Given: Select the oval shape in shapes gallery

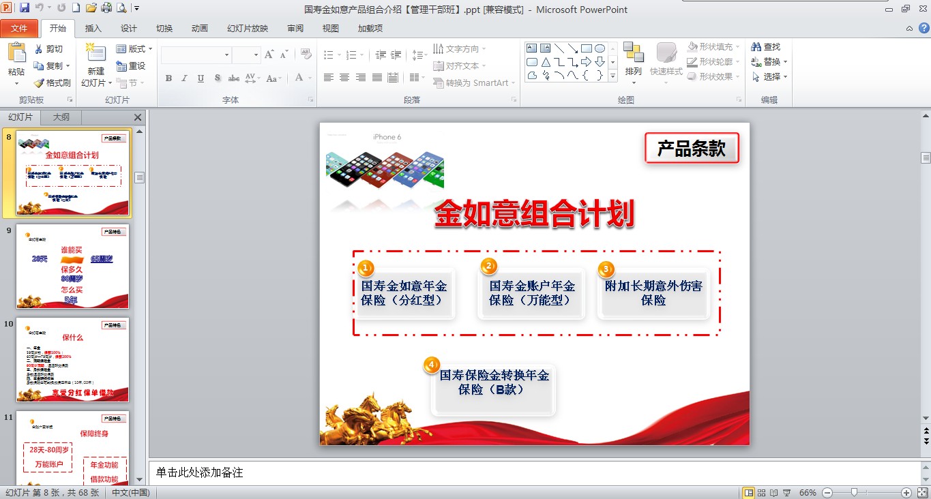Looking at the screenshot, I should click(600, 48).
